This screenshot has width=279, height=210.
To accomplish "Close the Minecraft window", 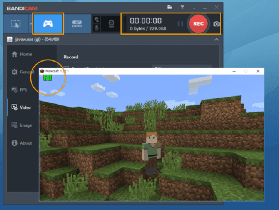I will tap(258, 71).
